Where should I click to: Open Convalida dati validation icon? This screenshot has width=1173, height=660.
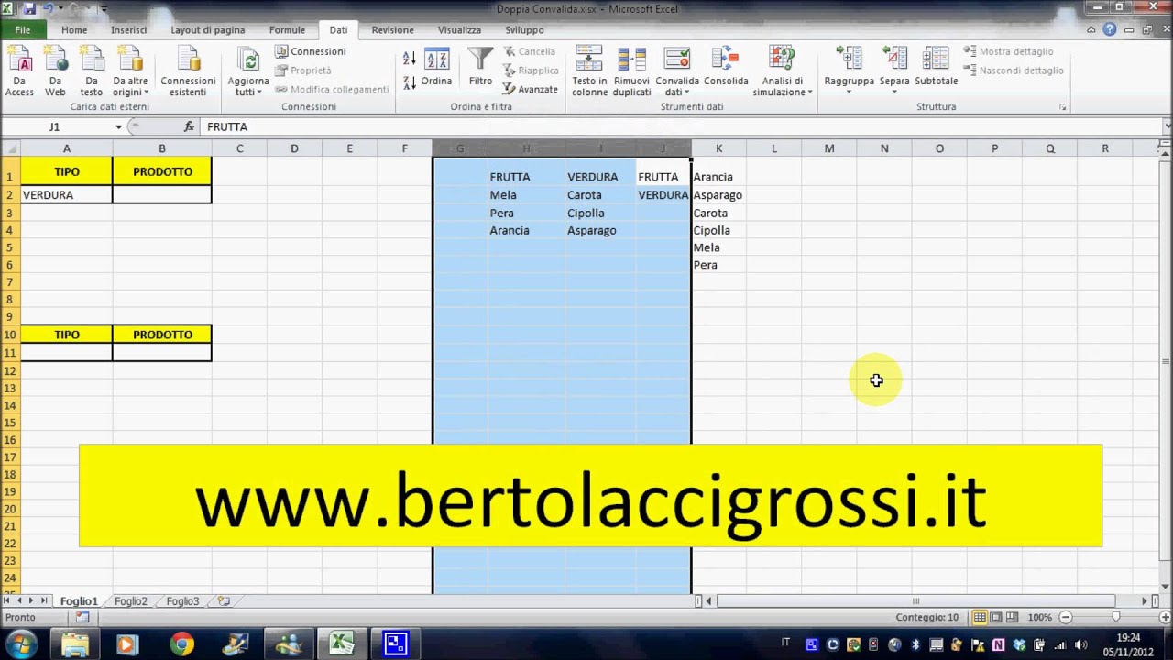pos(677,60)
